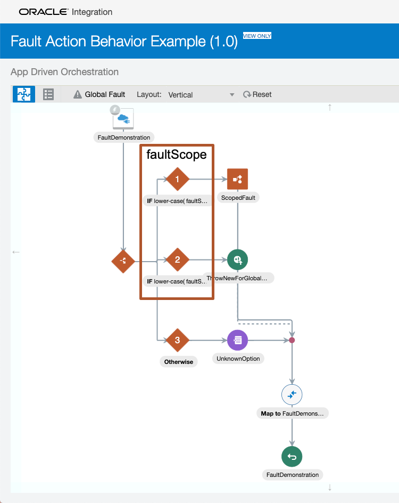
Task: Select the FaultDemonstration trigger cloud icon
Action: point(123,119)
